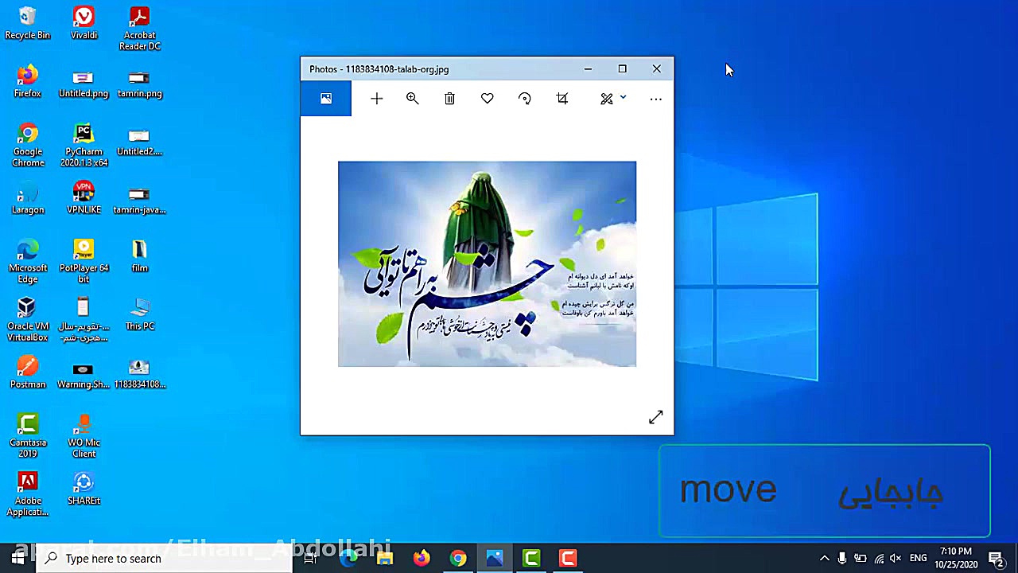The image size is (1018, 573).
Task: Mark the photo as a favorite
Action: [487, 98]
